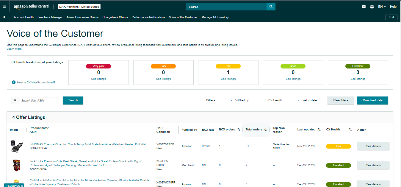Click the Nov 23, 2023 date cell
The image size is (401, 187).
coord(306,146)
